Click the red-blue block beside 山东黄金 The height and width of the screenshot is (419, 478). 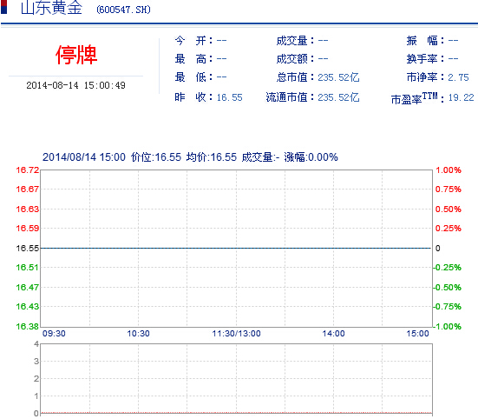pyautogui.click(x=3, y=7)
